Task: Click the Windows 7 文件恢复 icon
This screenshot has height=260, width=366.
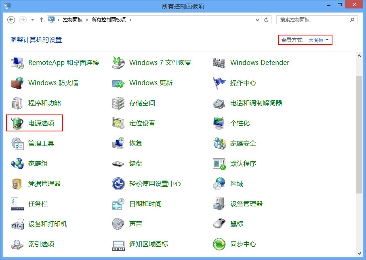Action: tap(118, 62)
